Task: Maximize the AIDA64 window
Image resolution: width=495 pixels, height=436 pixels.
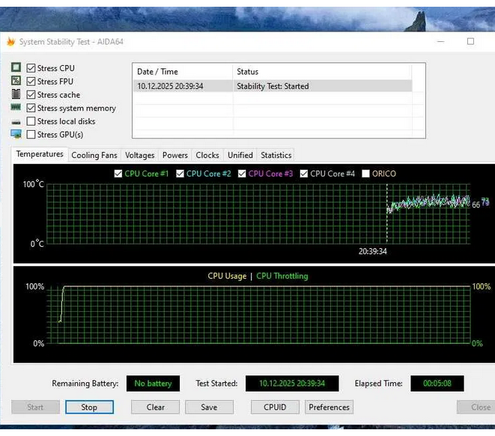Action: 470,42
